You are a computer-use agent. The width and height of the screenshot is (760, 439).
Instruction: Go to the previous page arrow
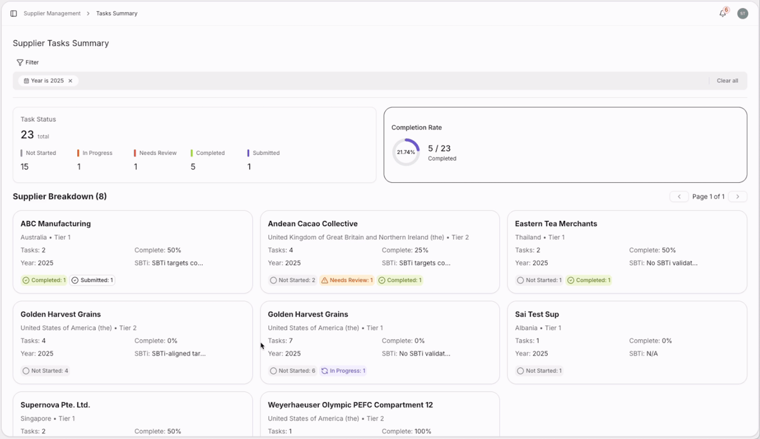[x=679, y=197]
